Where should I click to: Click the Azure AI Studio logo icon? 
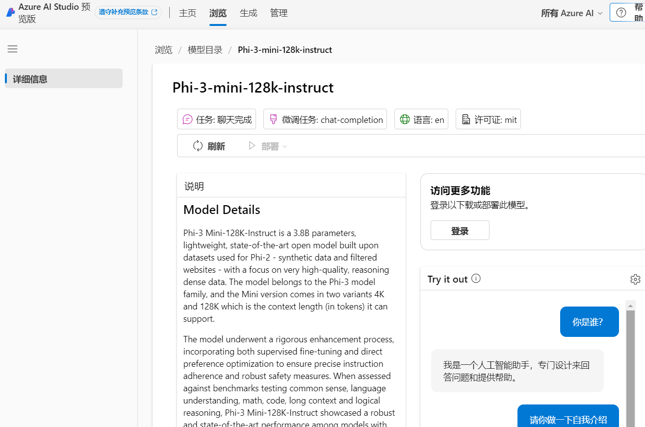point(10,13)
